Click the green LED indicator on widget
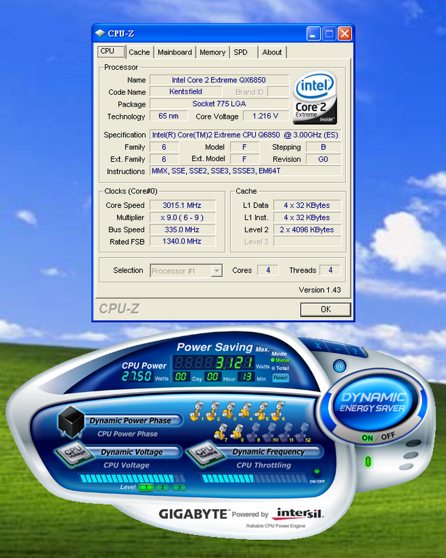The height and width of the screenshot is (558, 446). click(368, 462)
